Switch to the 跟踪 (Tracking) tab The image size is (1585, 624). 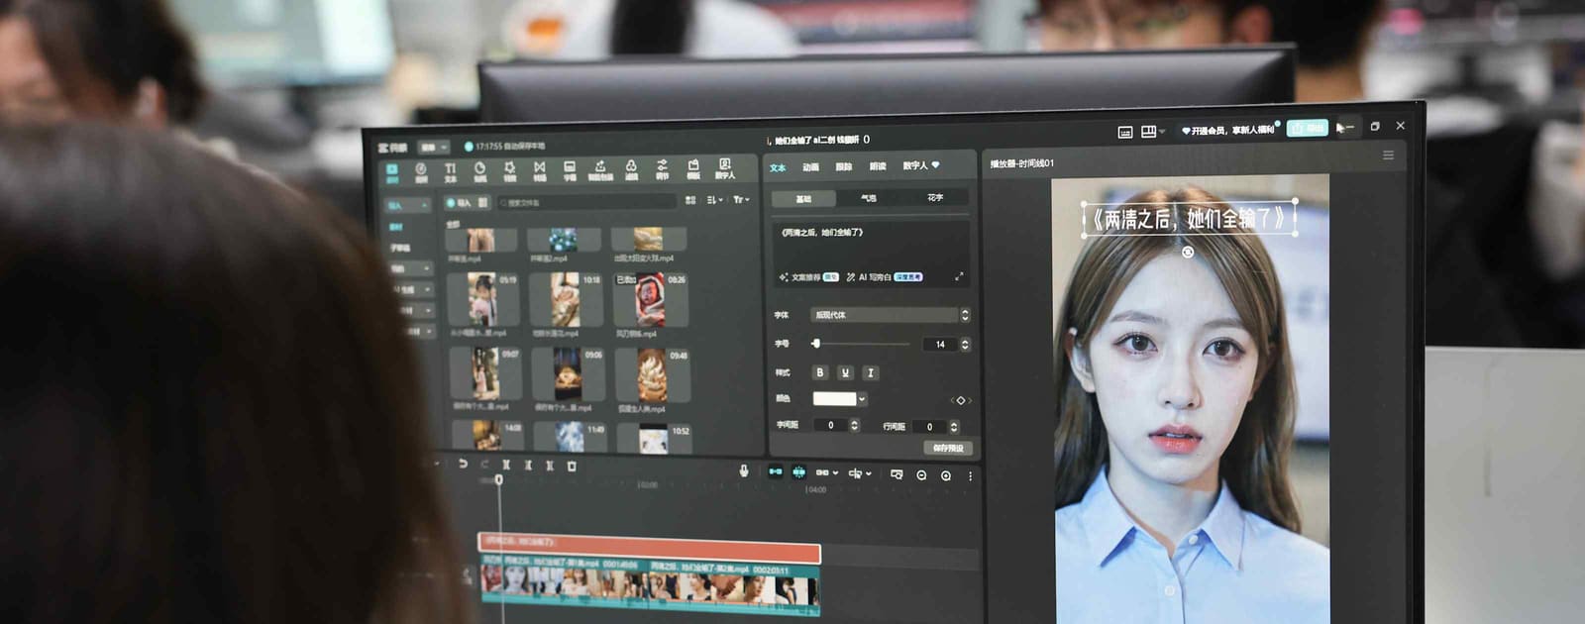coord(843,166)
